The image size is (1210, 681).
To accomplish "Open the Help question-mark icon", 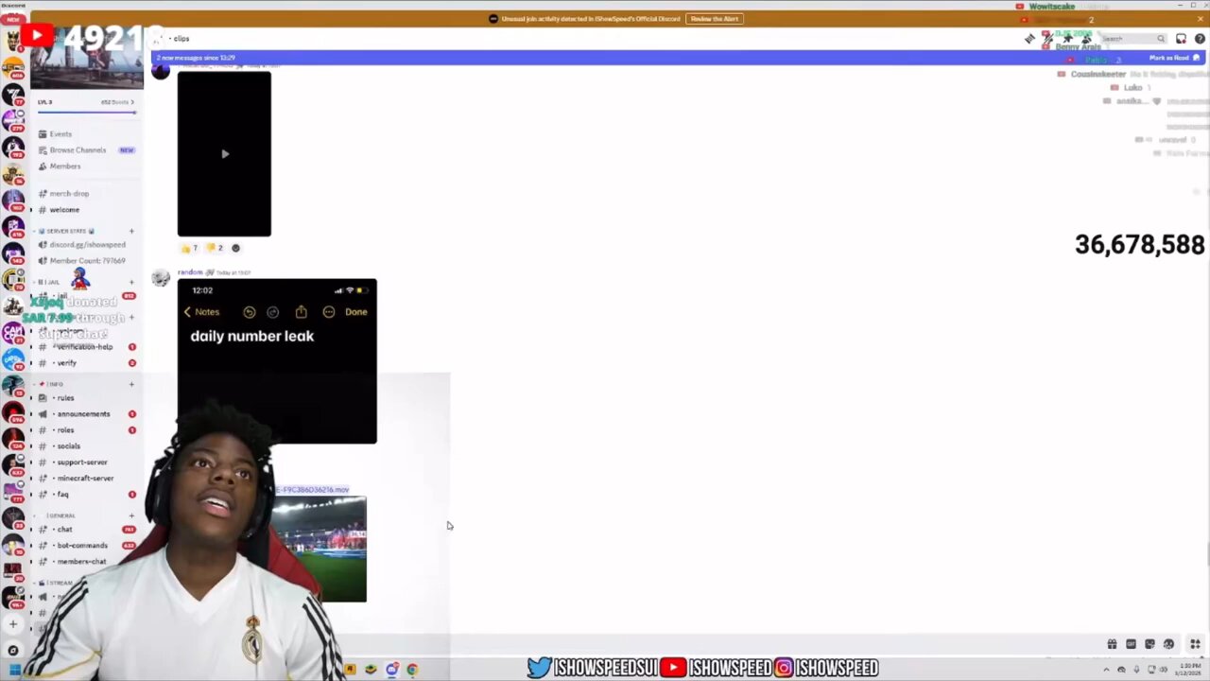I will point(1200,39).
